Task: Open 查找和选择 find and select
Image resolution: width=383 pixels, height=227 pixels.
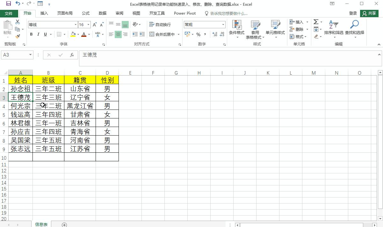Action: [355, 29]
